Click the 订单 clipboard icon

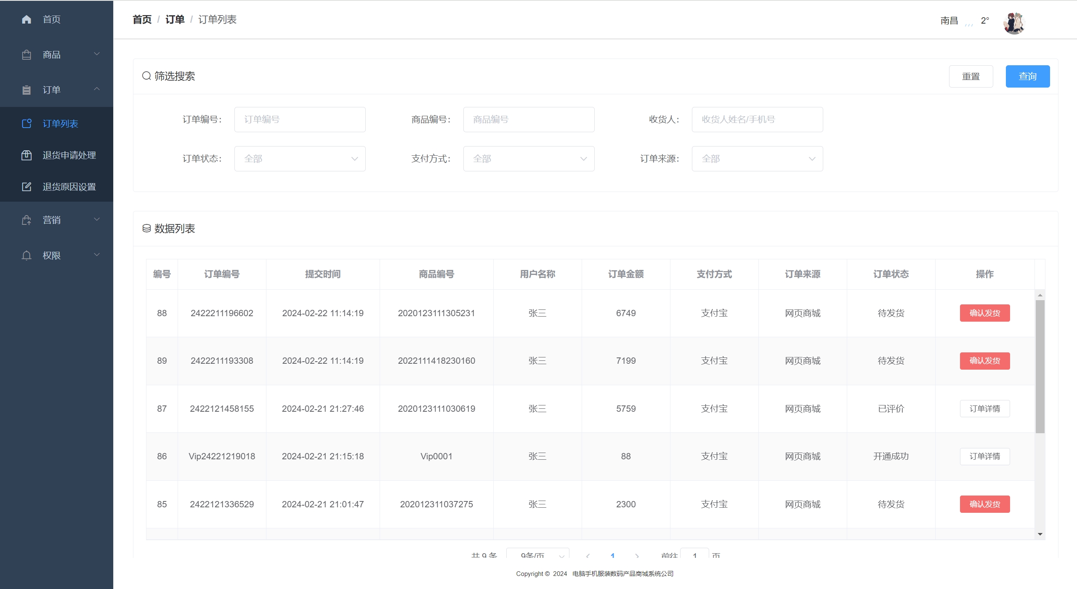coord(27,90)
